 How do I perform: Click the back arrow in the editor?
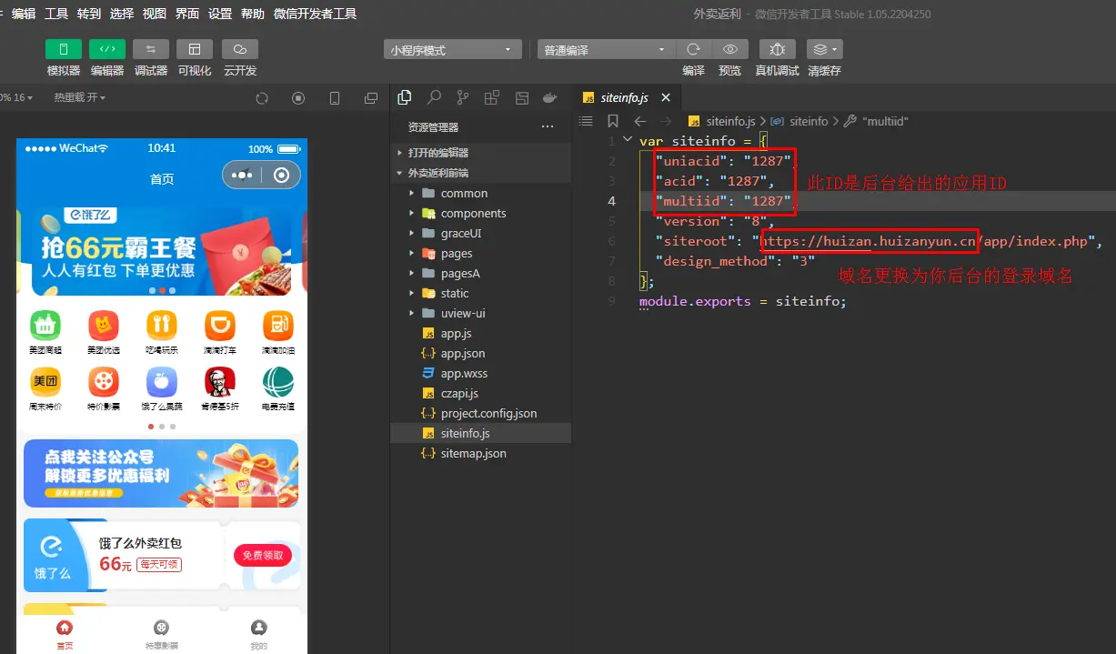[x=640, y=121]
